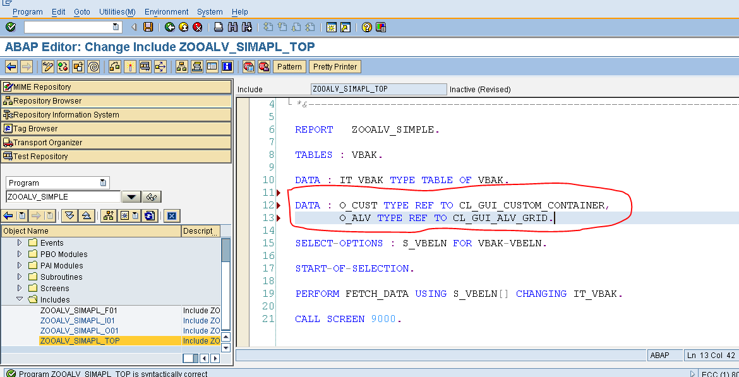
Task: Open the ZOOALV_SIMAPL_F01 include
Action: [x=78, y=310]
